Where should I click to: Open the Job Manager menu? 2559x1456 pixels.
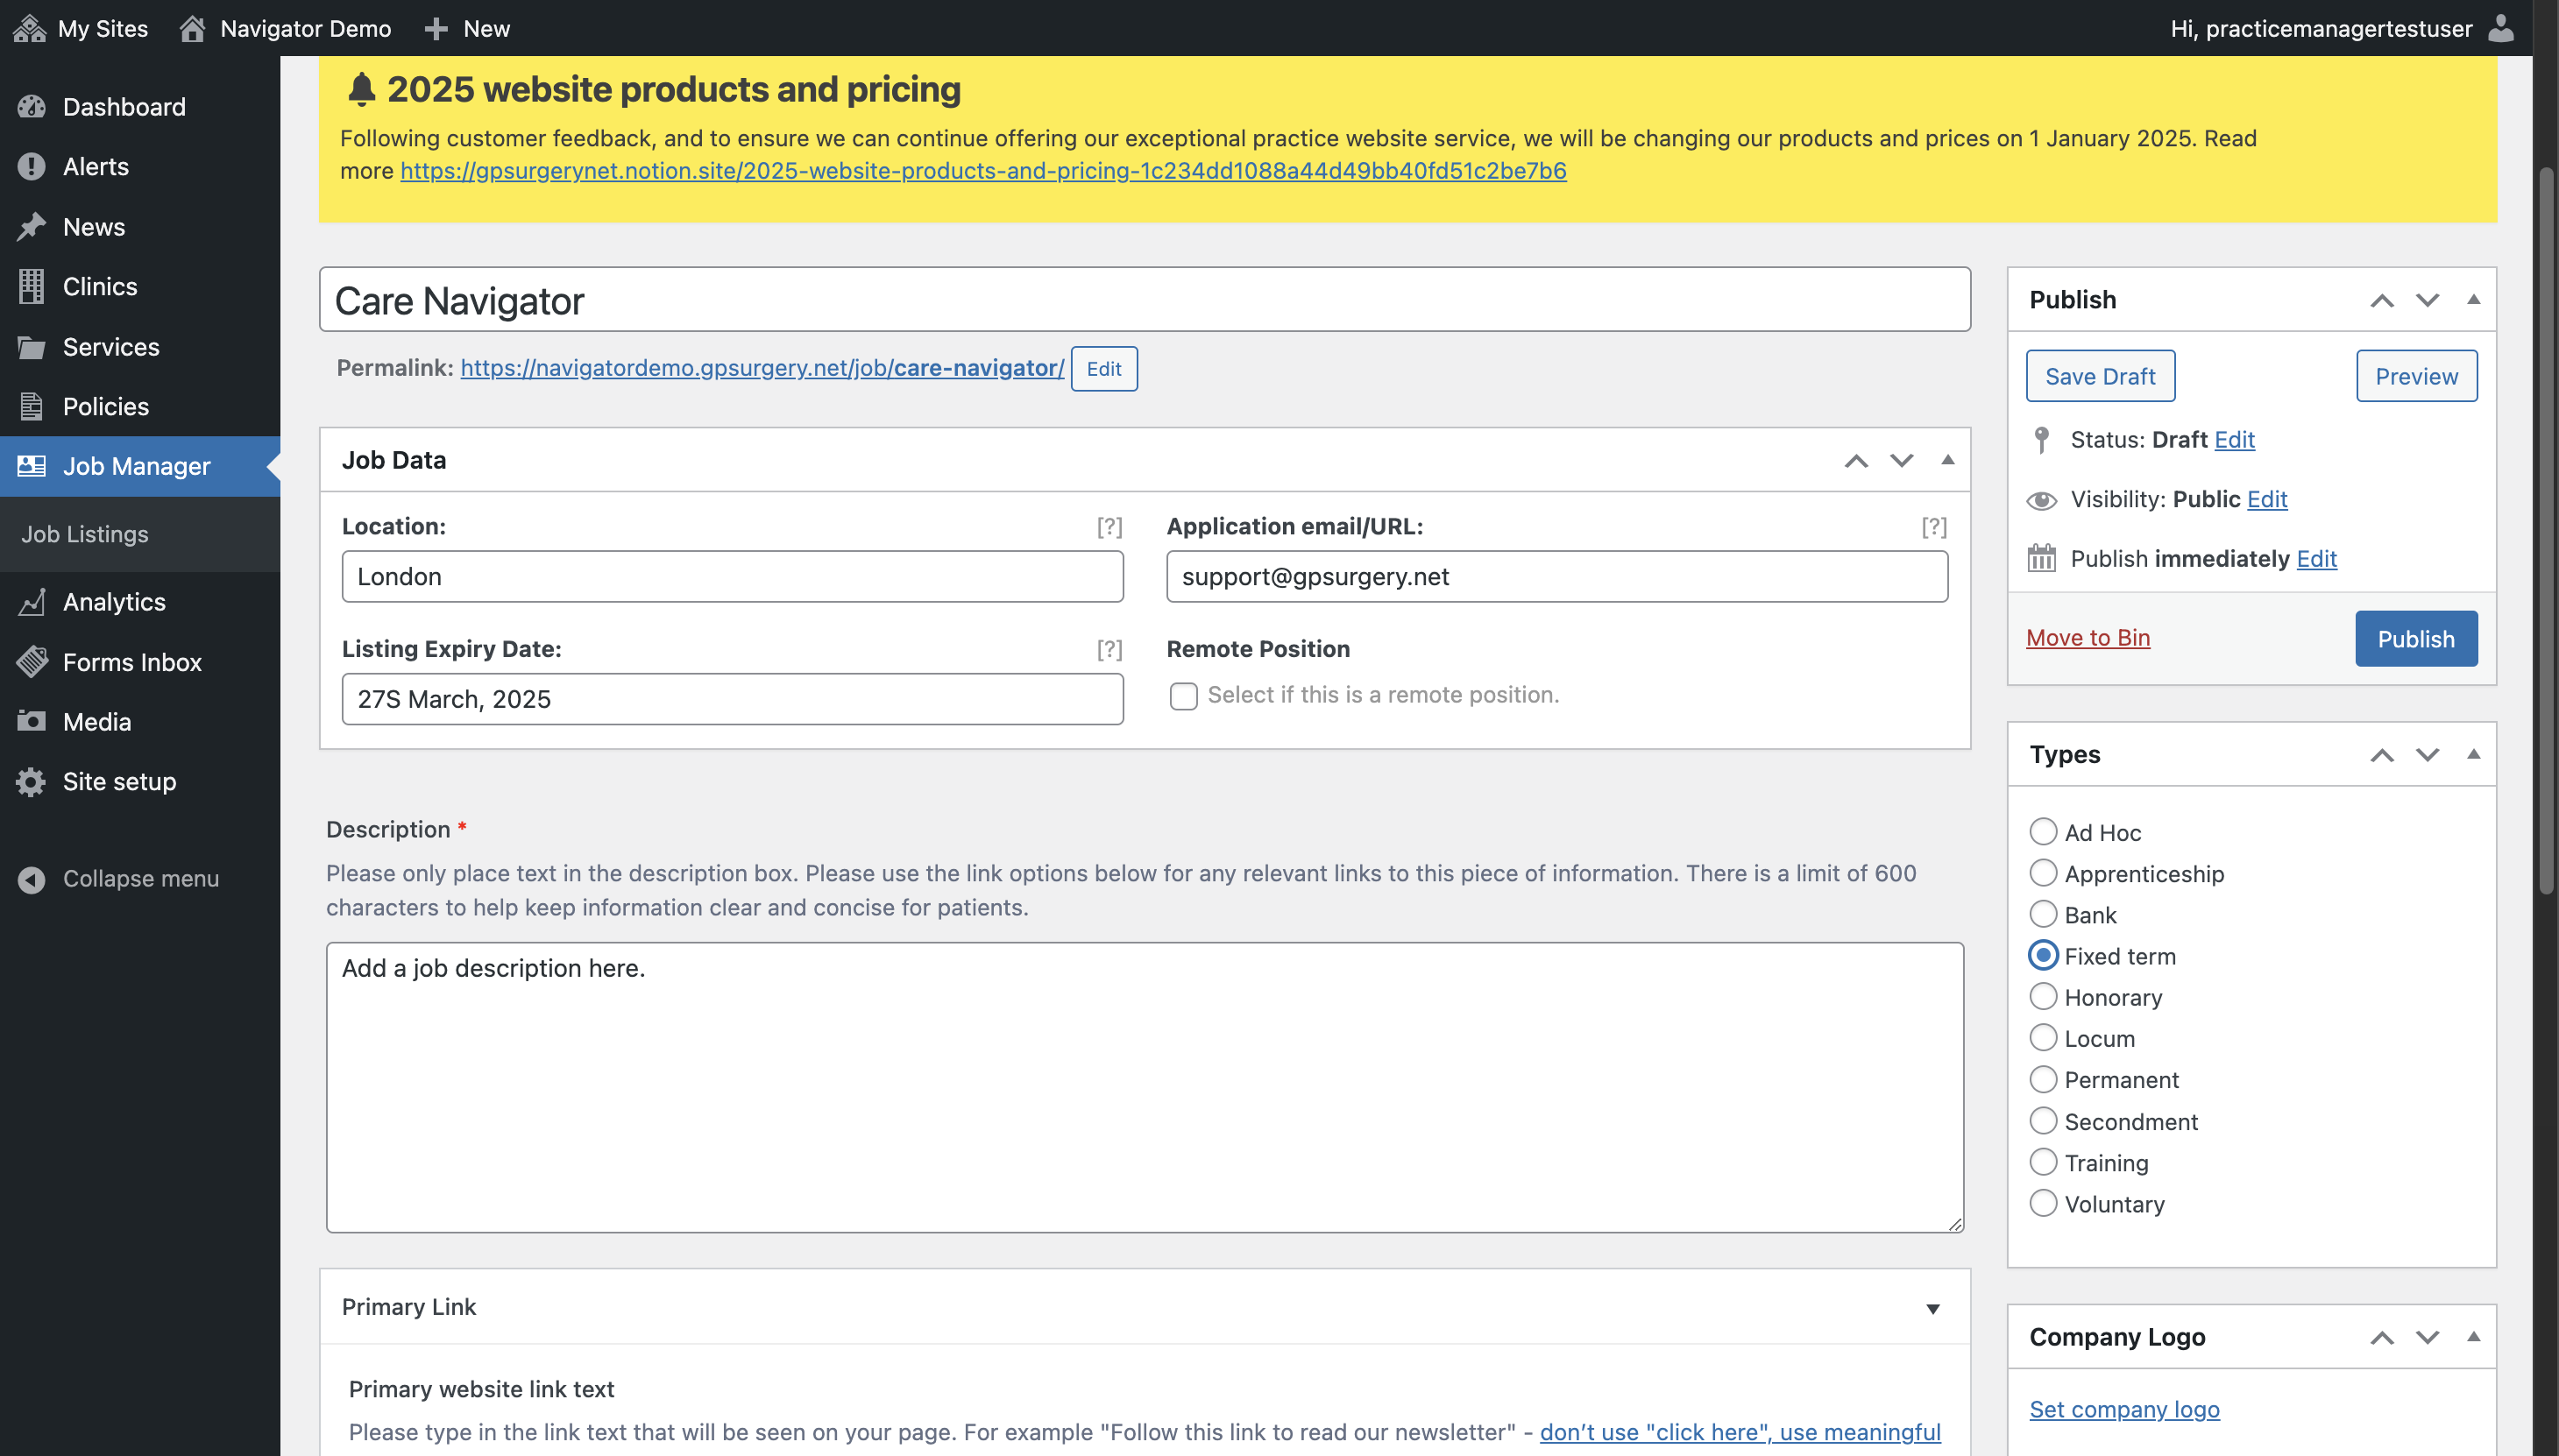coord(140,466)
